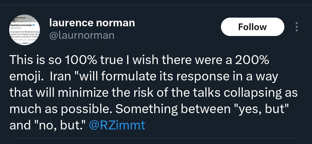This screenshot has width=312, height=144.
Task: Open the quoted tweet card below the text
Action: click(x=156, y=141)
